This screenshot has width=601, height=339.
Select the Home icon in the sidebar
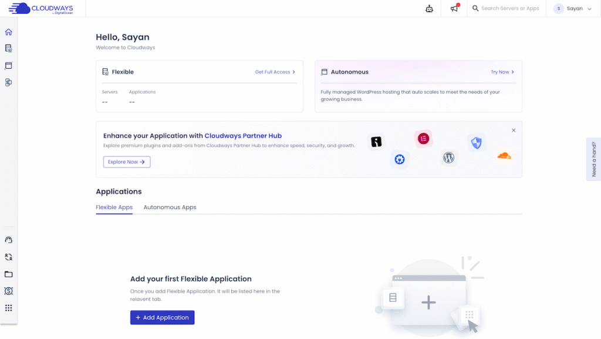pos(8,32)
